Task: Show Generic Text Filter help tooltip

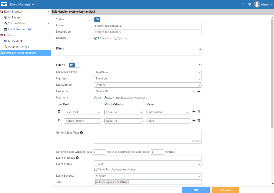Action: click(81, 133)
